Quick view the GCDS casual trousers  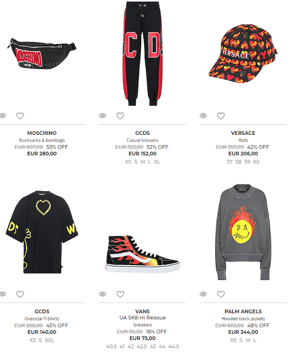coord(103,115)
